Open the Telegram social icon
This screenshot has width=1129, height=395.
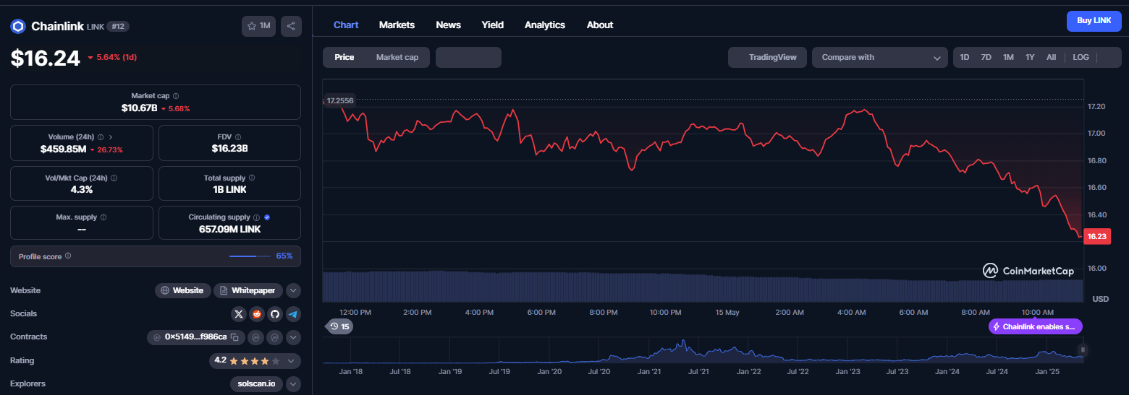tap(292, 314)
